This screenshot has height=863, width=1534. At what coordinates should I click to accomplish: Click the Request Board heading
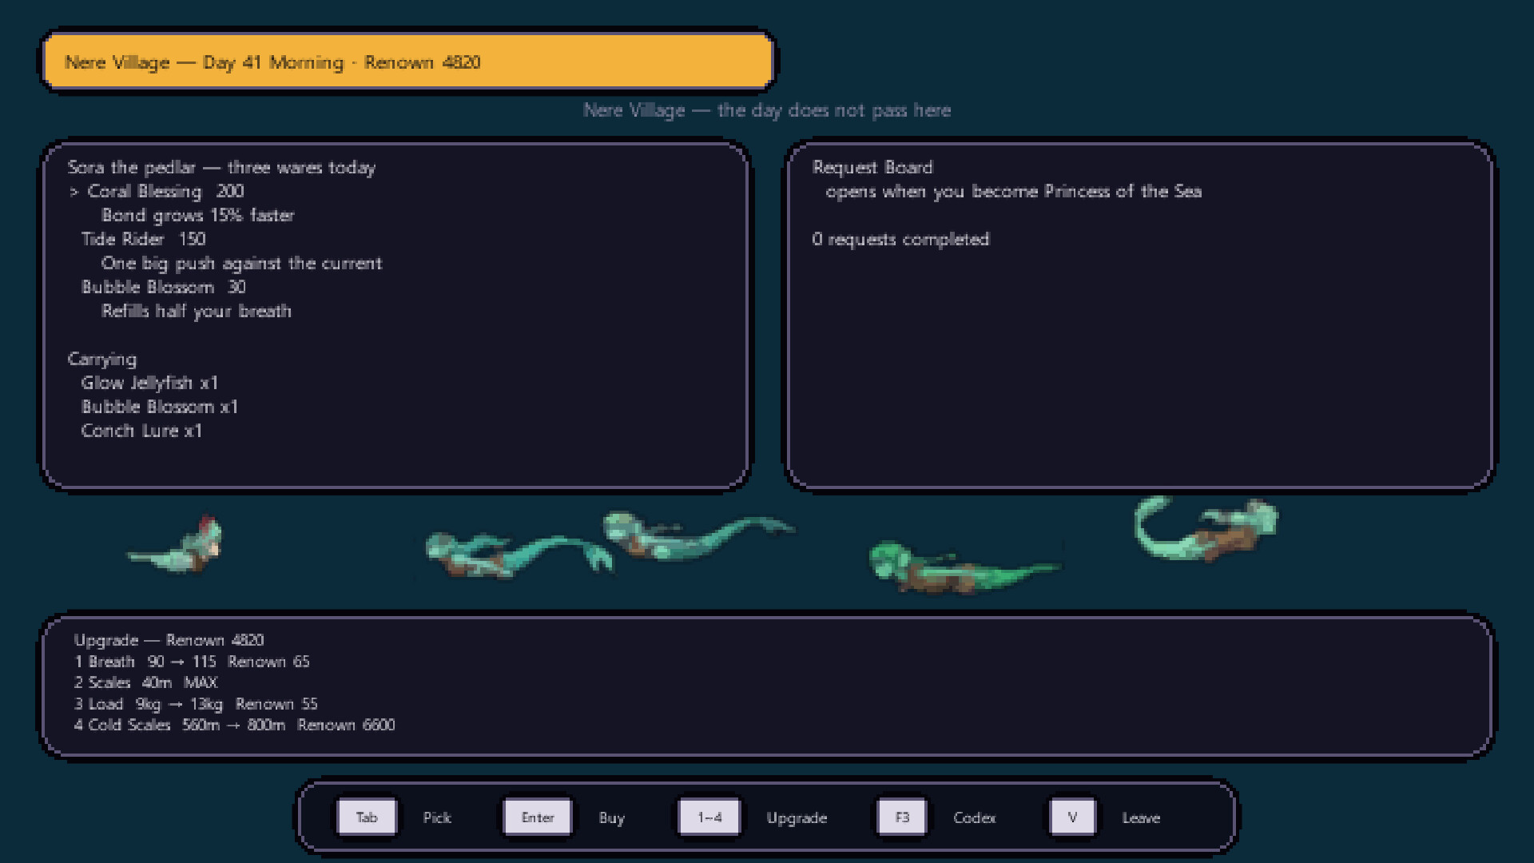coord(872,167)
